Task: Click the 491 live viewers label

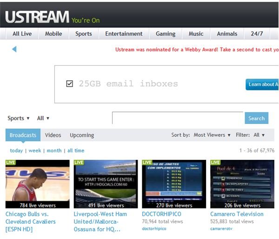Action: pyautogui.click(x=106, y=205)
